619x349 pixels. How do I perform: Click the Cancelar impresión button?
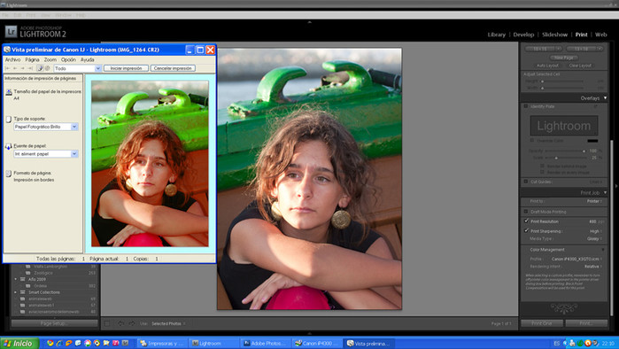click(x=173, y=68)
